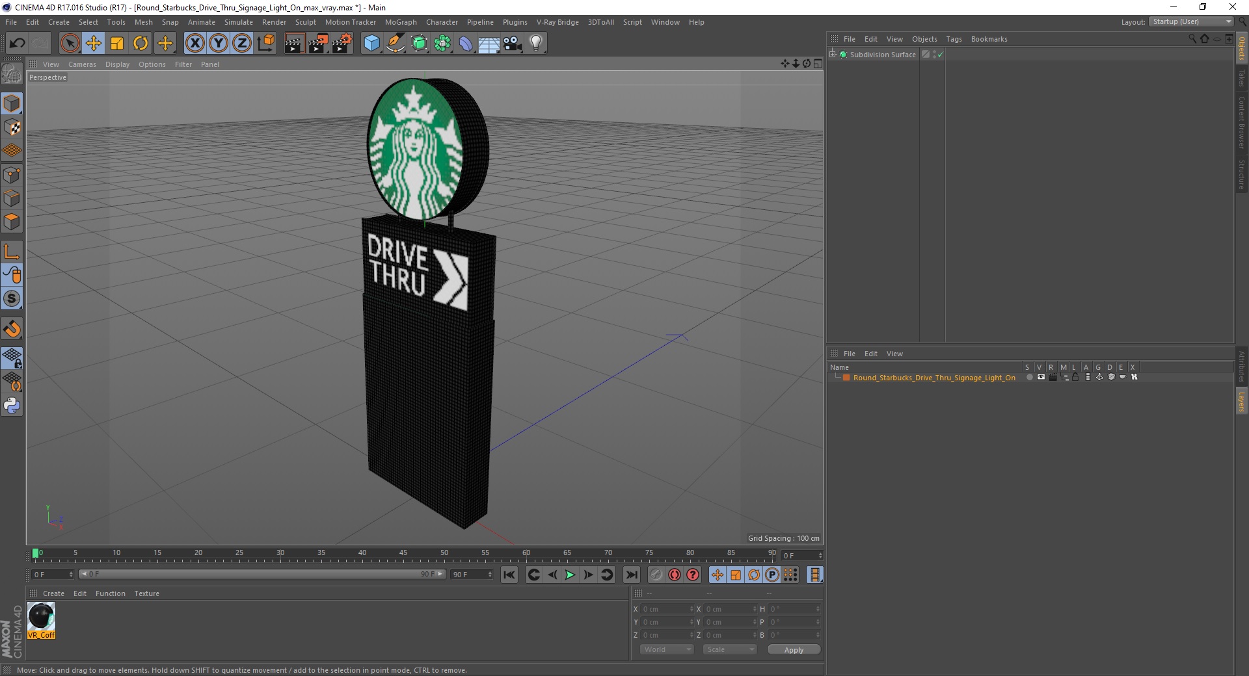
Task: Switch to Texture mode
Action: (12, 127)
